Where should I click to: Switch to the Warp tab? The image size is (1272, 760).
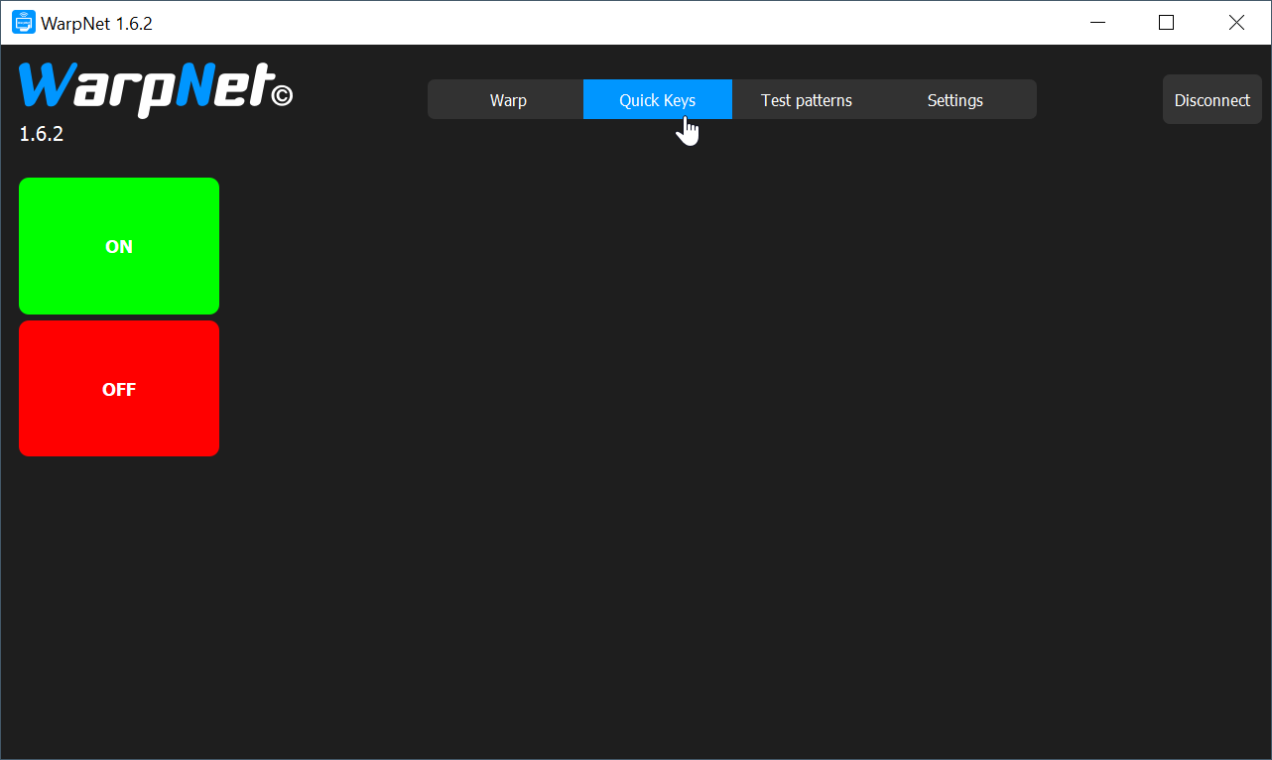point(508,100)
